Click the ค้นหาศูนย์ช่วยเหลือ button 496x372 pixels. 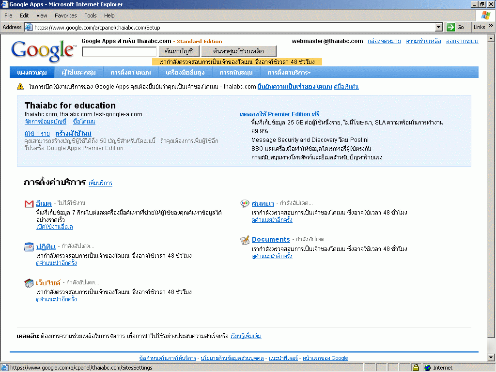tap(238, 51)
